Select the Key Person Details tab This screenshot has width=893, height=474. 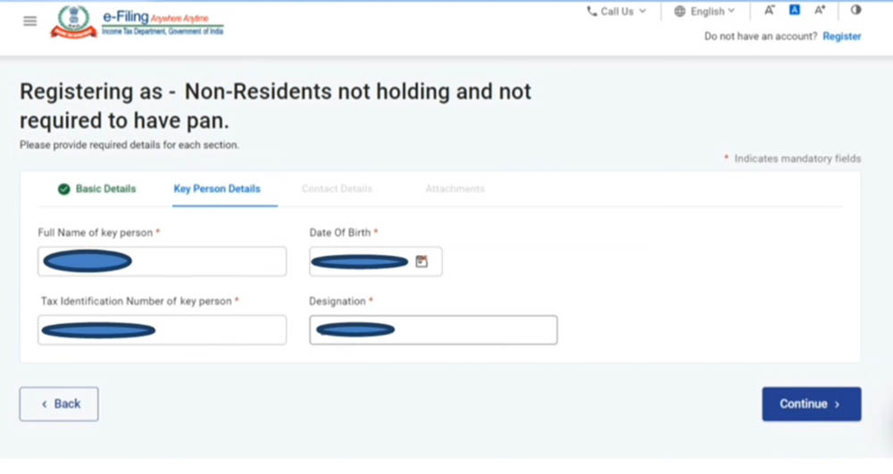pyautogui.click(x=217, y=189)
